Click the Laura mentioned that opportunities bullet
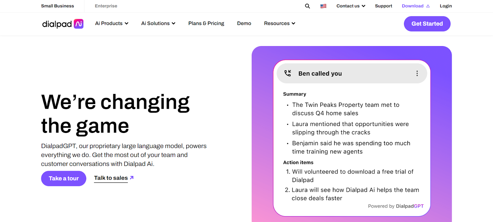Screen dimensions: 493x222 [350, 128]
